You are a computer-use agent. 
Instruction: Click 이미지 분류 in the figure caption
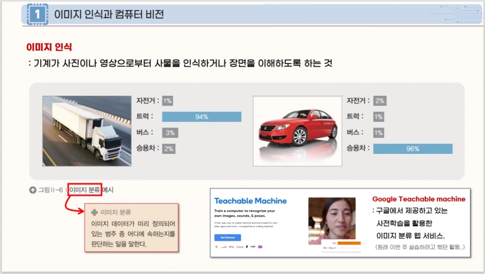point(85,190)
